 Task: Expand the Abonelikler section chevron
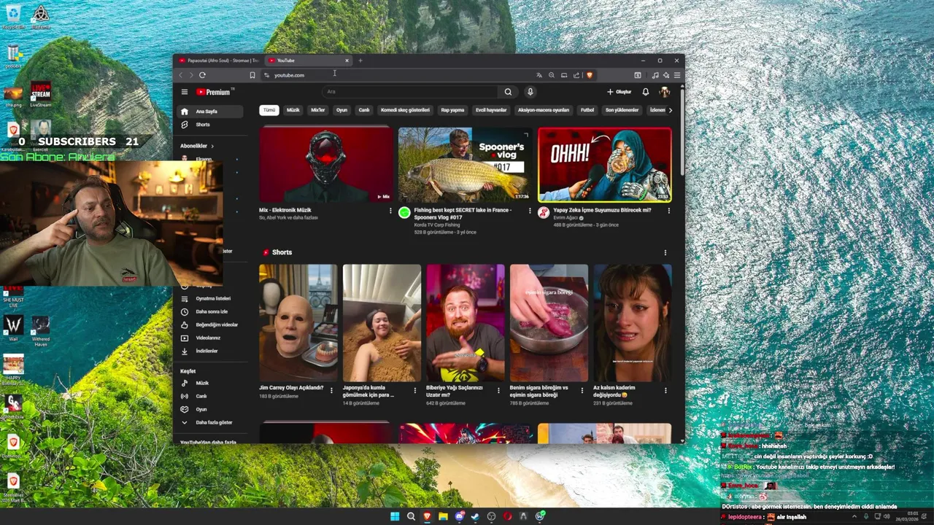pos(212,146)
